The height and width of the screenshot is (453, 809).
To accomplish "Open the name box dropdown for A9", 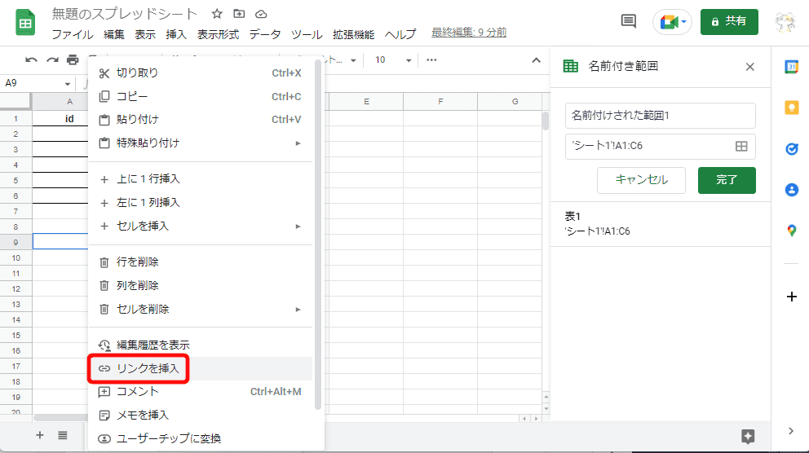I will coord(67,84).
